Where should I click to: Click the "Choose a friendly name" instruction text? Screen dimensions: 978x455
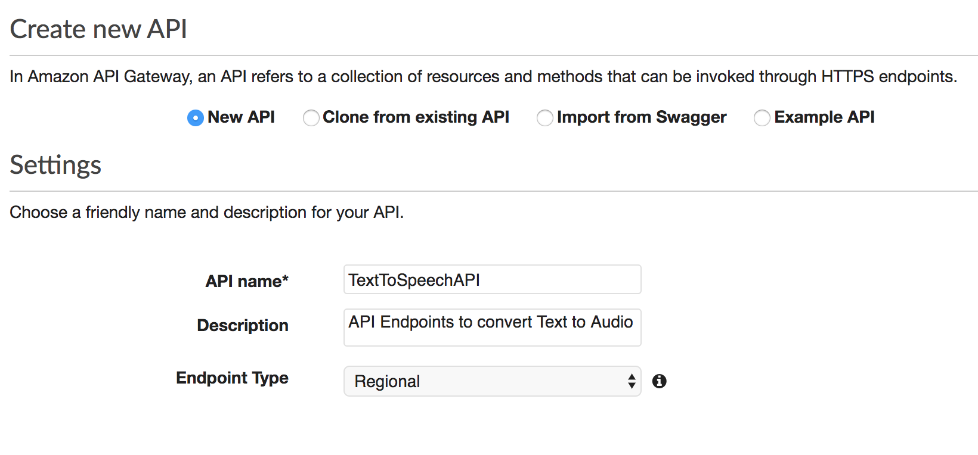[x=206, y=213]
